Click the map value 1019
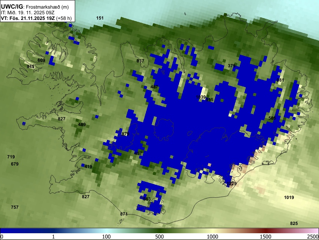 289,197
